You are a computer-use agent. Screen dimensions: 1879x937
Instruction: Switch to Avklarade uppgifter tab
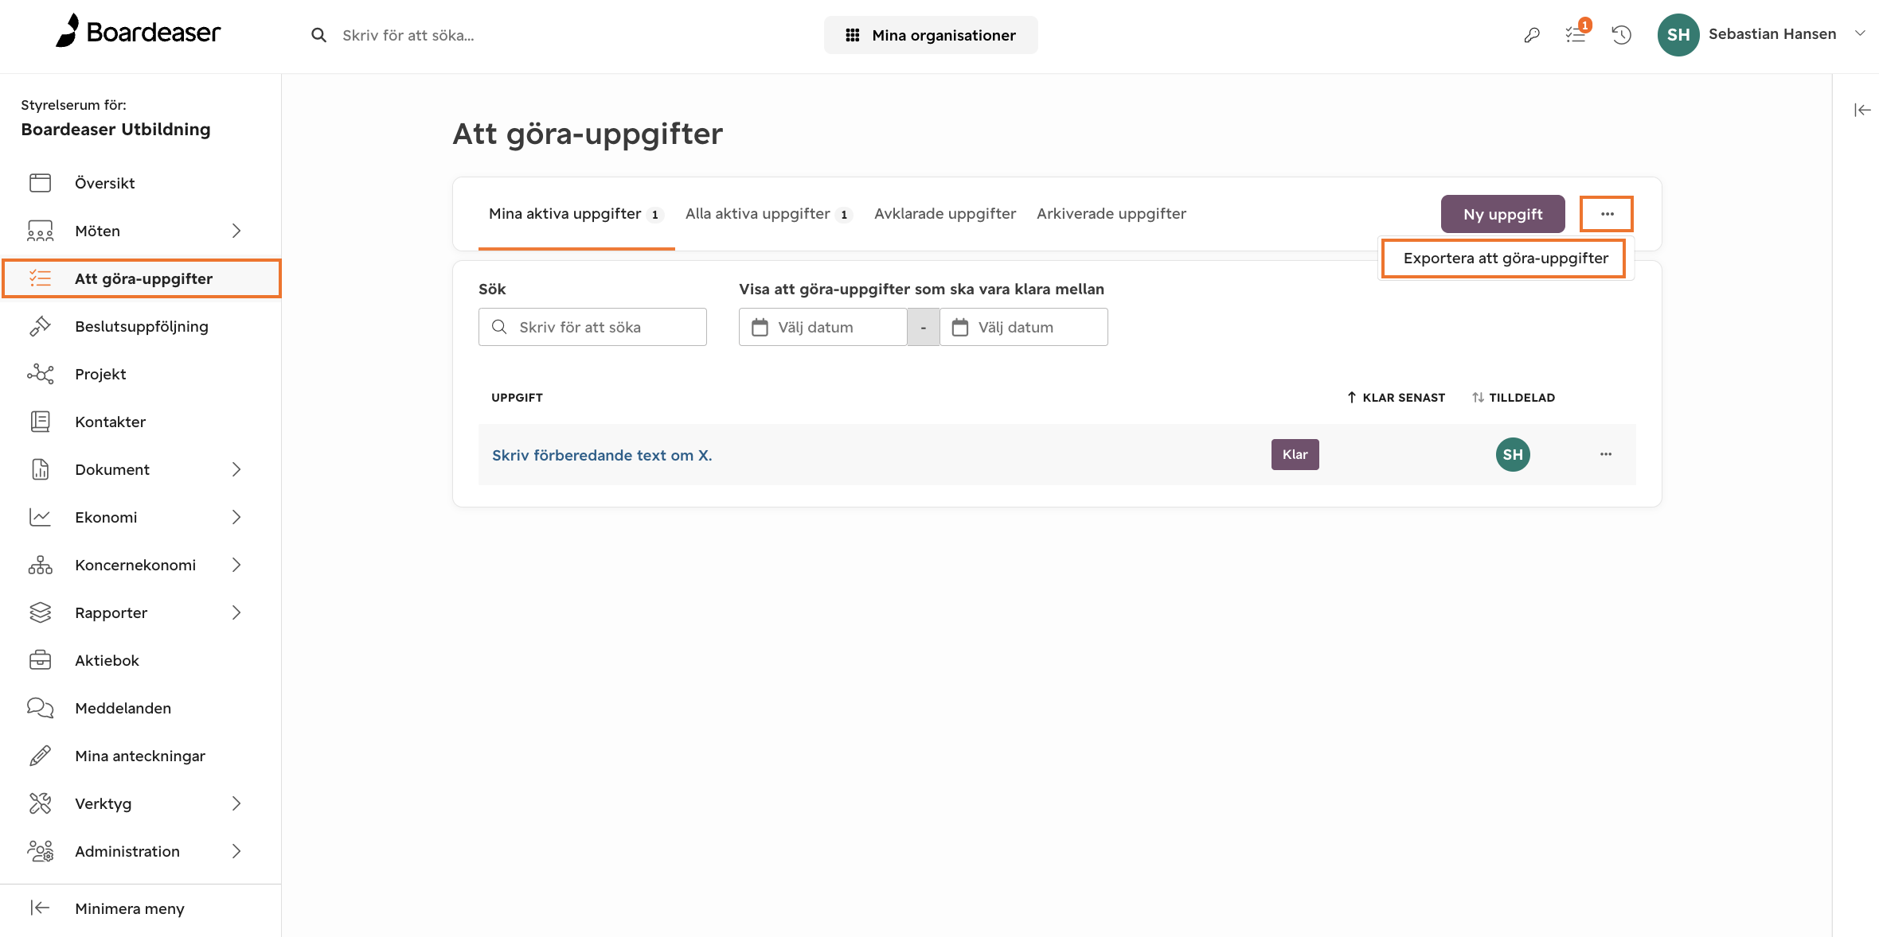tap(944, 213)
